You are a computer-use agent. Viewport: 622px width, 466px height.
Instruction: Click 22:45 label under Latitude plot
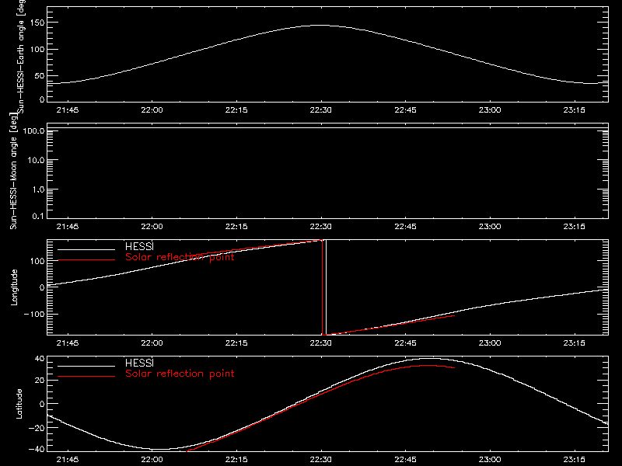pyautogui.click(x=405, y=459)
